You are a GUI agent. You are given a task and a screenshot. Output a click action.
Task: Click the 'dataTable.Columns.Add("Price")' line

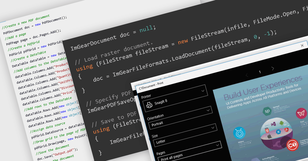[49, 97]
